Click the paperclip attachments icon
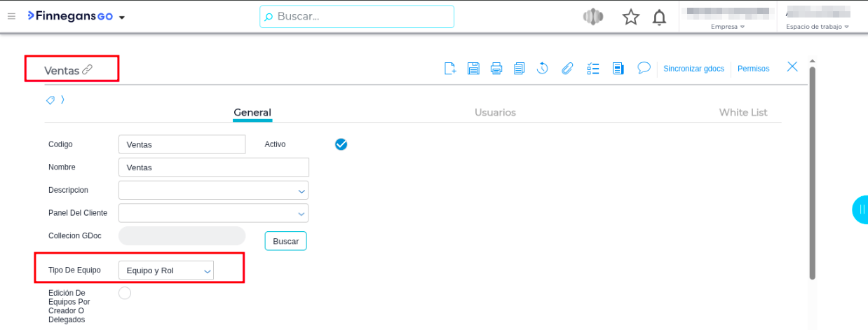 click(567, 68)
